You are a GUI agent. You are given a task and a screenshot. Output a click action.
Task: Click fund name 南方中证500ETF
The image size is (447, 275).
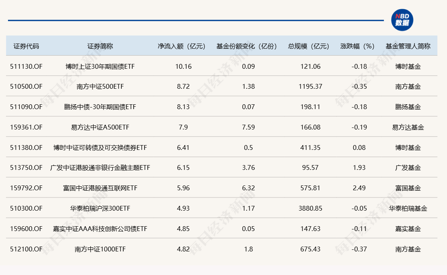tap(100, 86)
